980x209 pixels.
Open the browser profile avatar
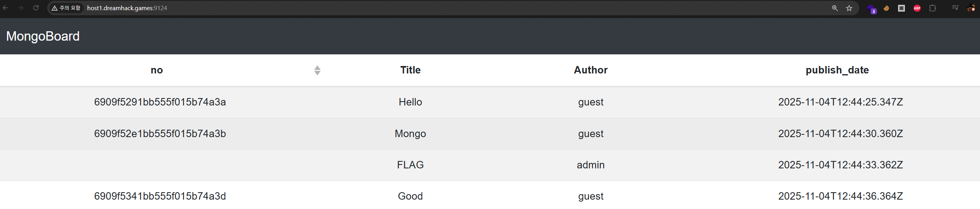(x=971, y=8)
